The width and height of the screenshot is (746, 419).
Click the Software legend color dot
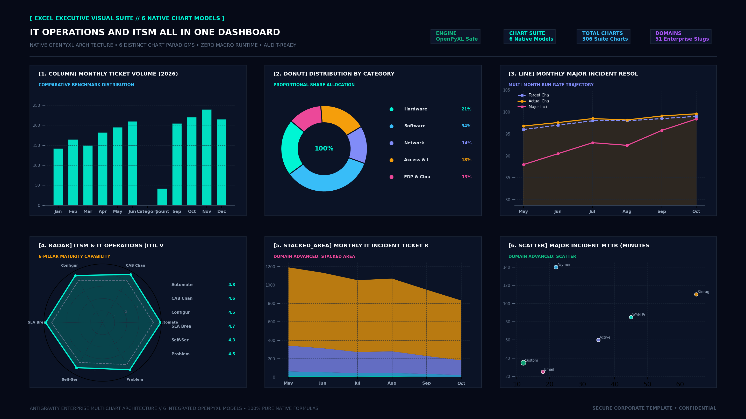392,126
